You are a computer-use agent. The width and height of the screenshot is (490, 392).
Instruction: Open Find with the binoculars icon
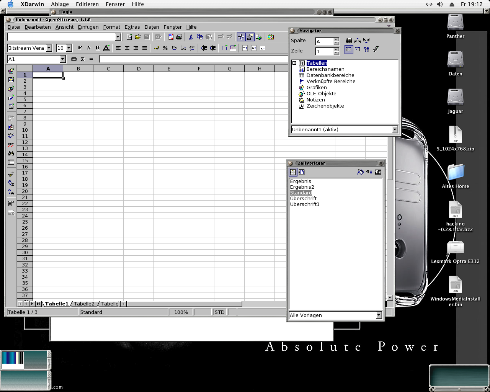coord(11,153)
